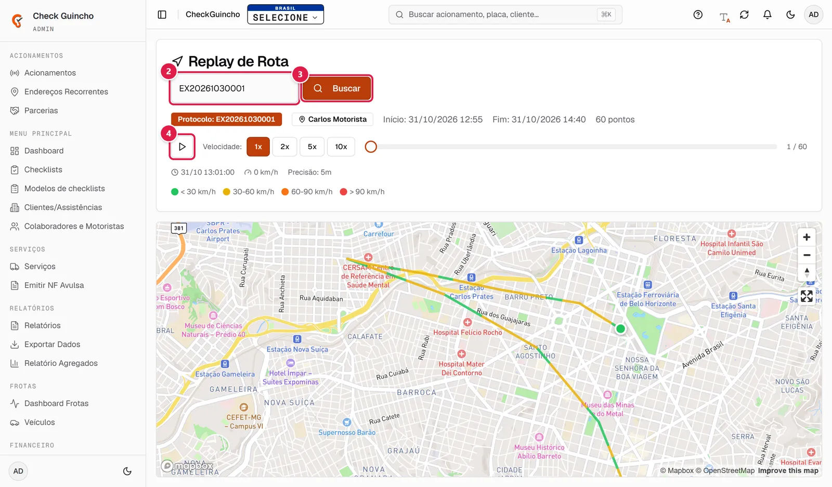Image resolution: width=832 pixels, height=487 pixels.
Task: Open the Improve this map link
Action: click(788, 470)
